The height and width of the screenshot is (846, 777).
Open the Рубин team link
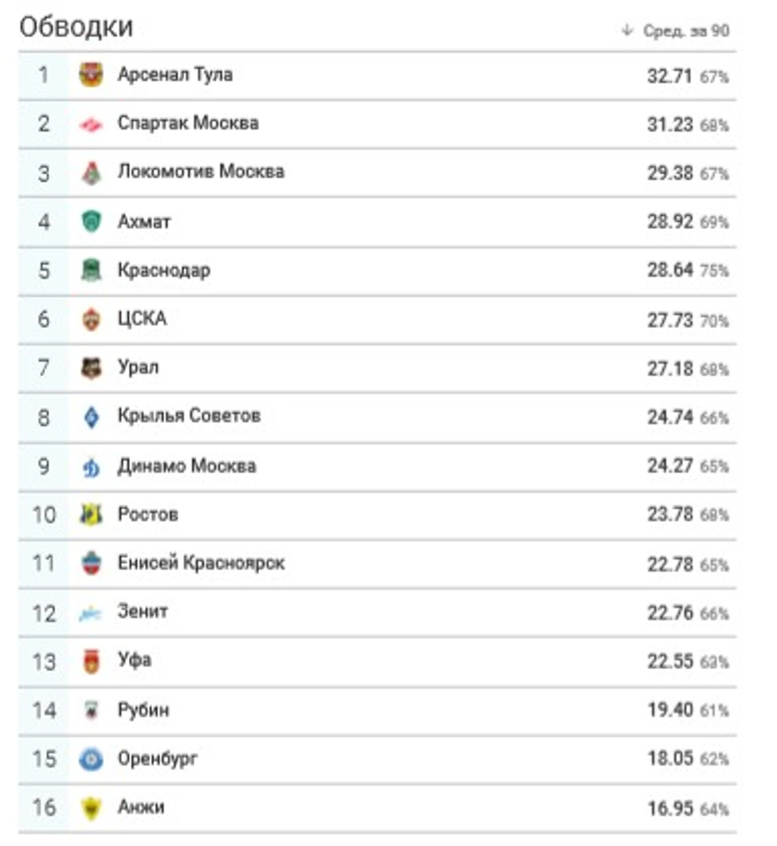click(x=143, y=710)
